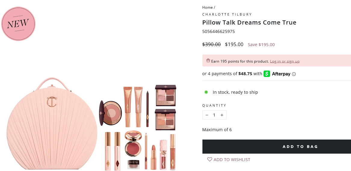This screenshot has height=171, width=351.
Task: Add the product to bag
Action: 277,146
